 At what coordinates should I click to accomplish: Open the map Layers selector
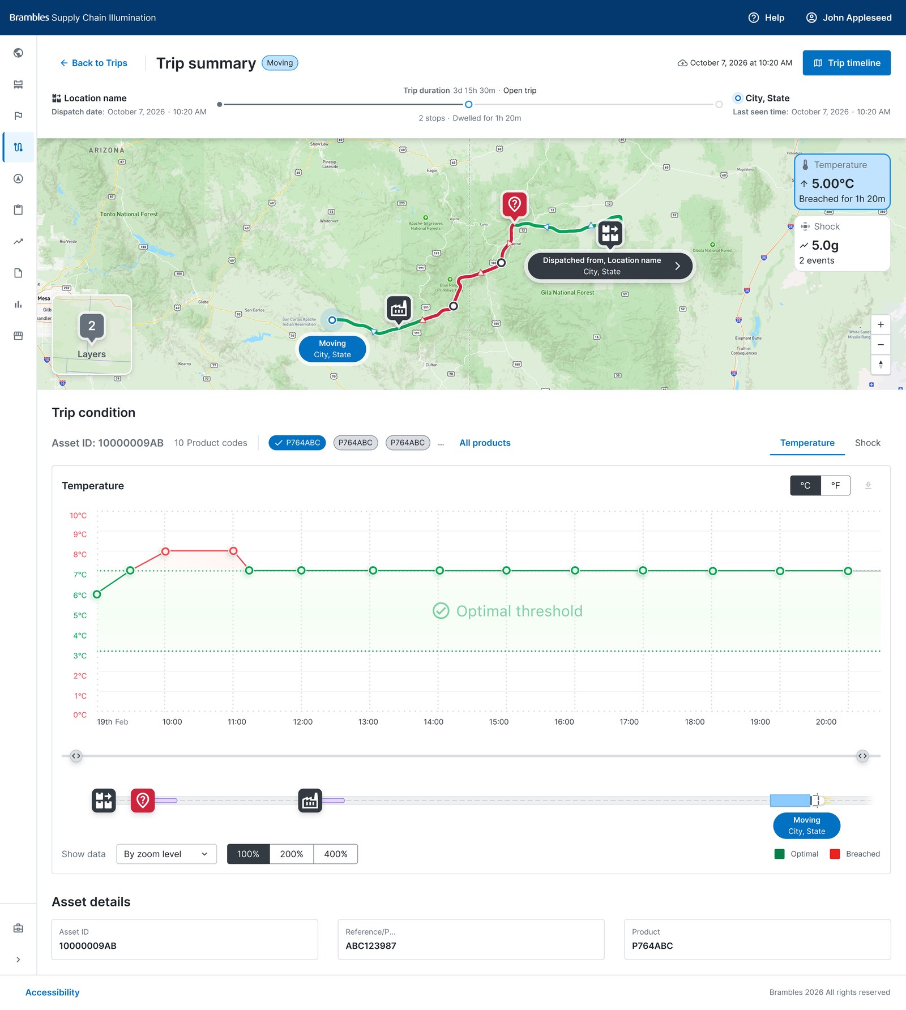(92, 335)
